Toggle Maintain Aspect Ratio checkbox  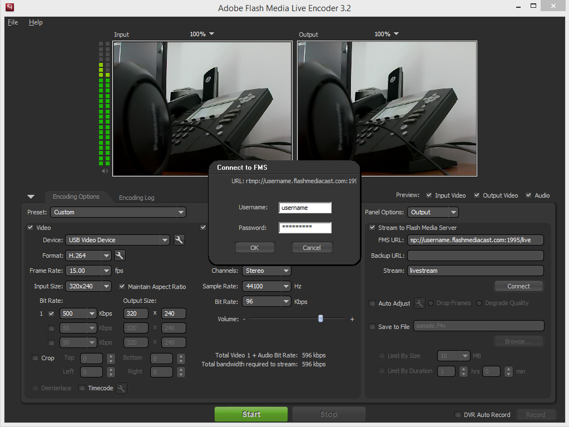click(x=122, y=287)
